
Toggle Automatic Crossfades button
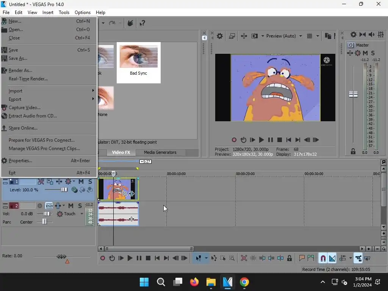[x=332, y=258]
